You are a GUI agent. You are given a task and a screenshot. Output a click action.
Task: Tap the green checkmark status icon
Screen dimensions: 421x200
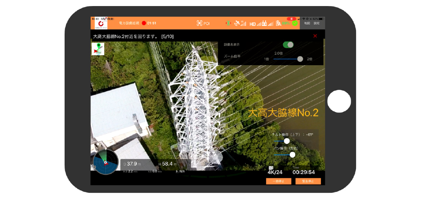coord(295,23)
